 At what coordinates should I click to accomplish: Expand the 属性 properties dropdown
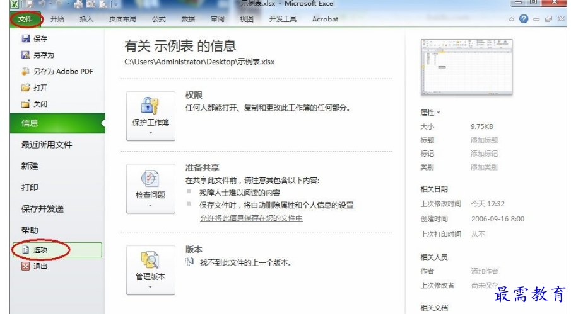pyautogui.click(x=430, y=113)
